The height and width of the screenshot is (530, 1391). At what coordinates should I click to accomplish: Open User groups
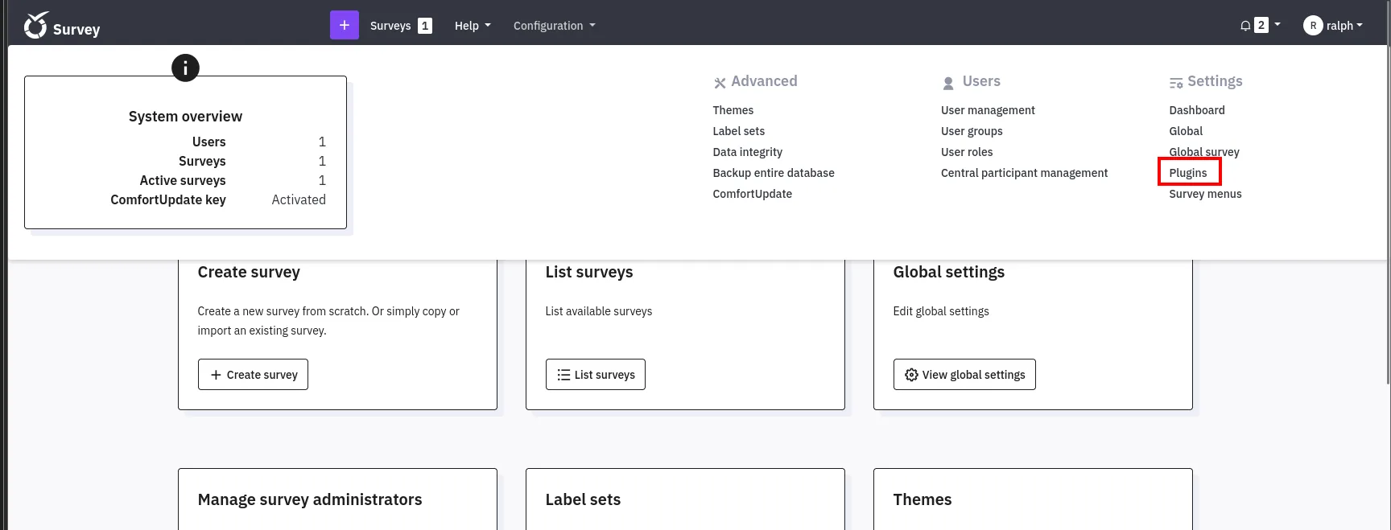tap(972, 131)
